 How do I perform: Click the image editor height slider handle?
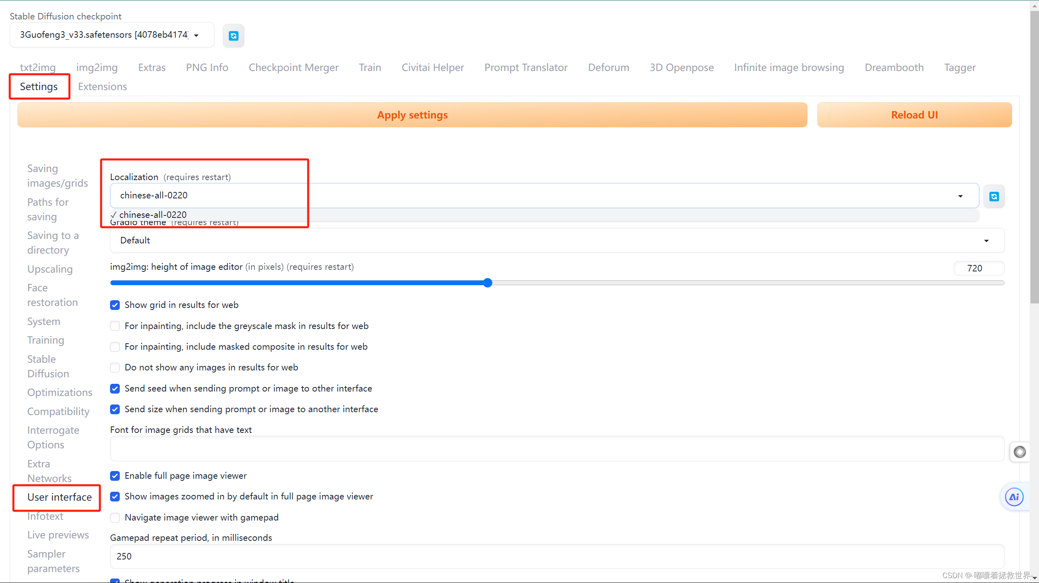[488, 283]
